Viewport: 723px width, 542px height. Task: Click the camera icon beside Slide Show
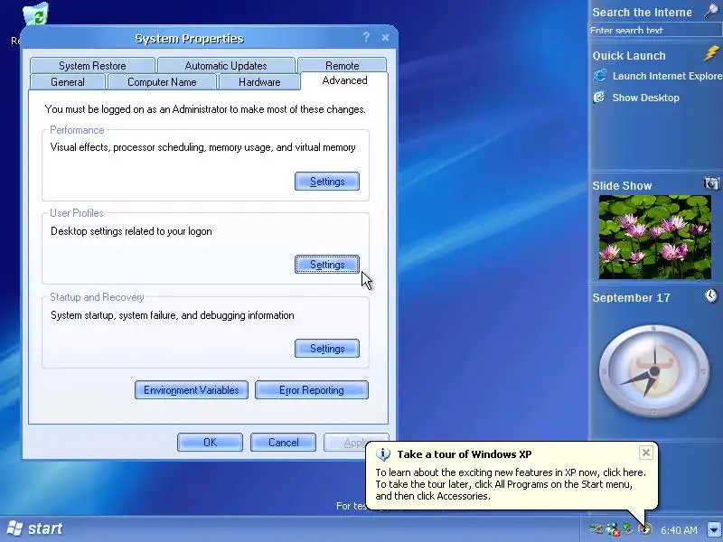pos(711,183)
